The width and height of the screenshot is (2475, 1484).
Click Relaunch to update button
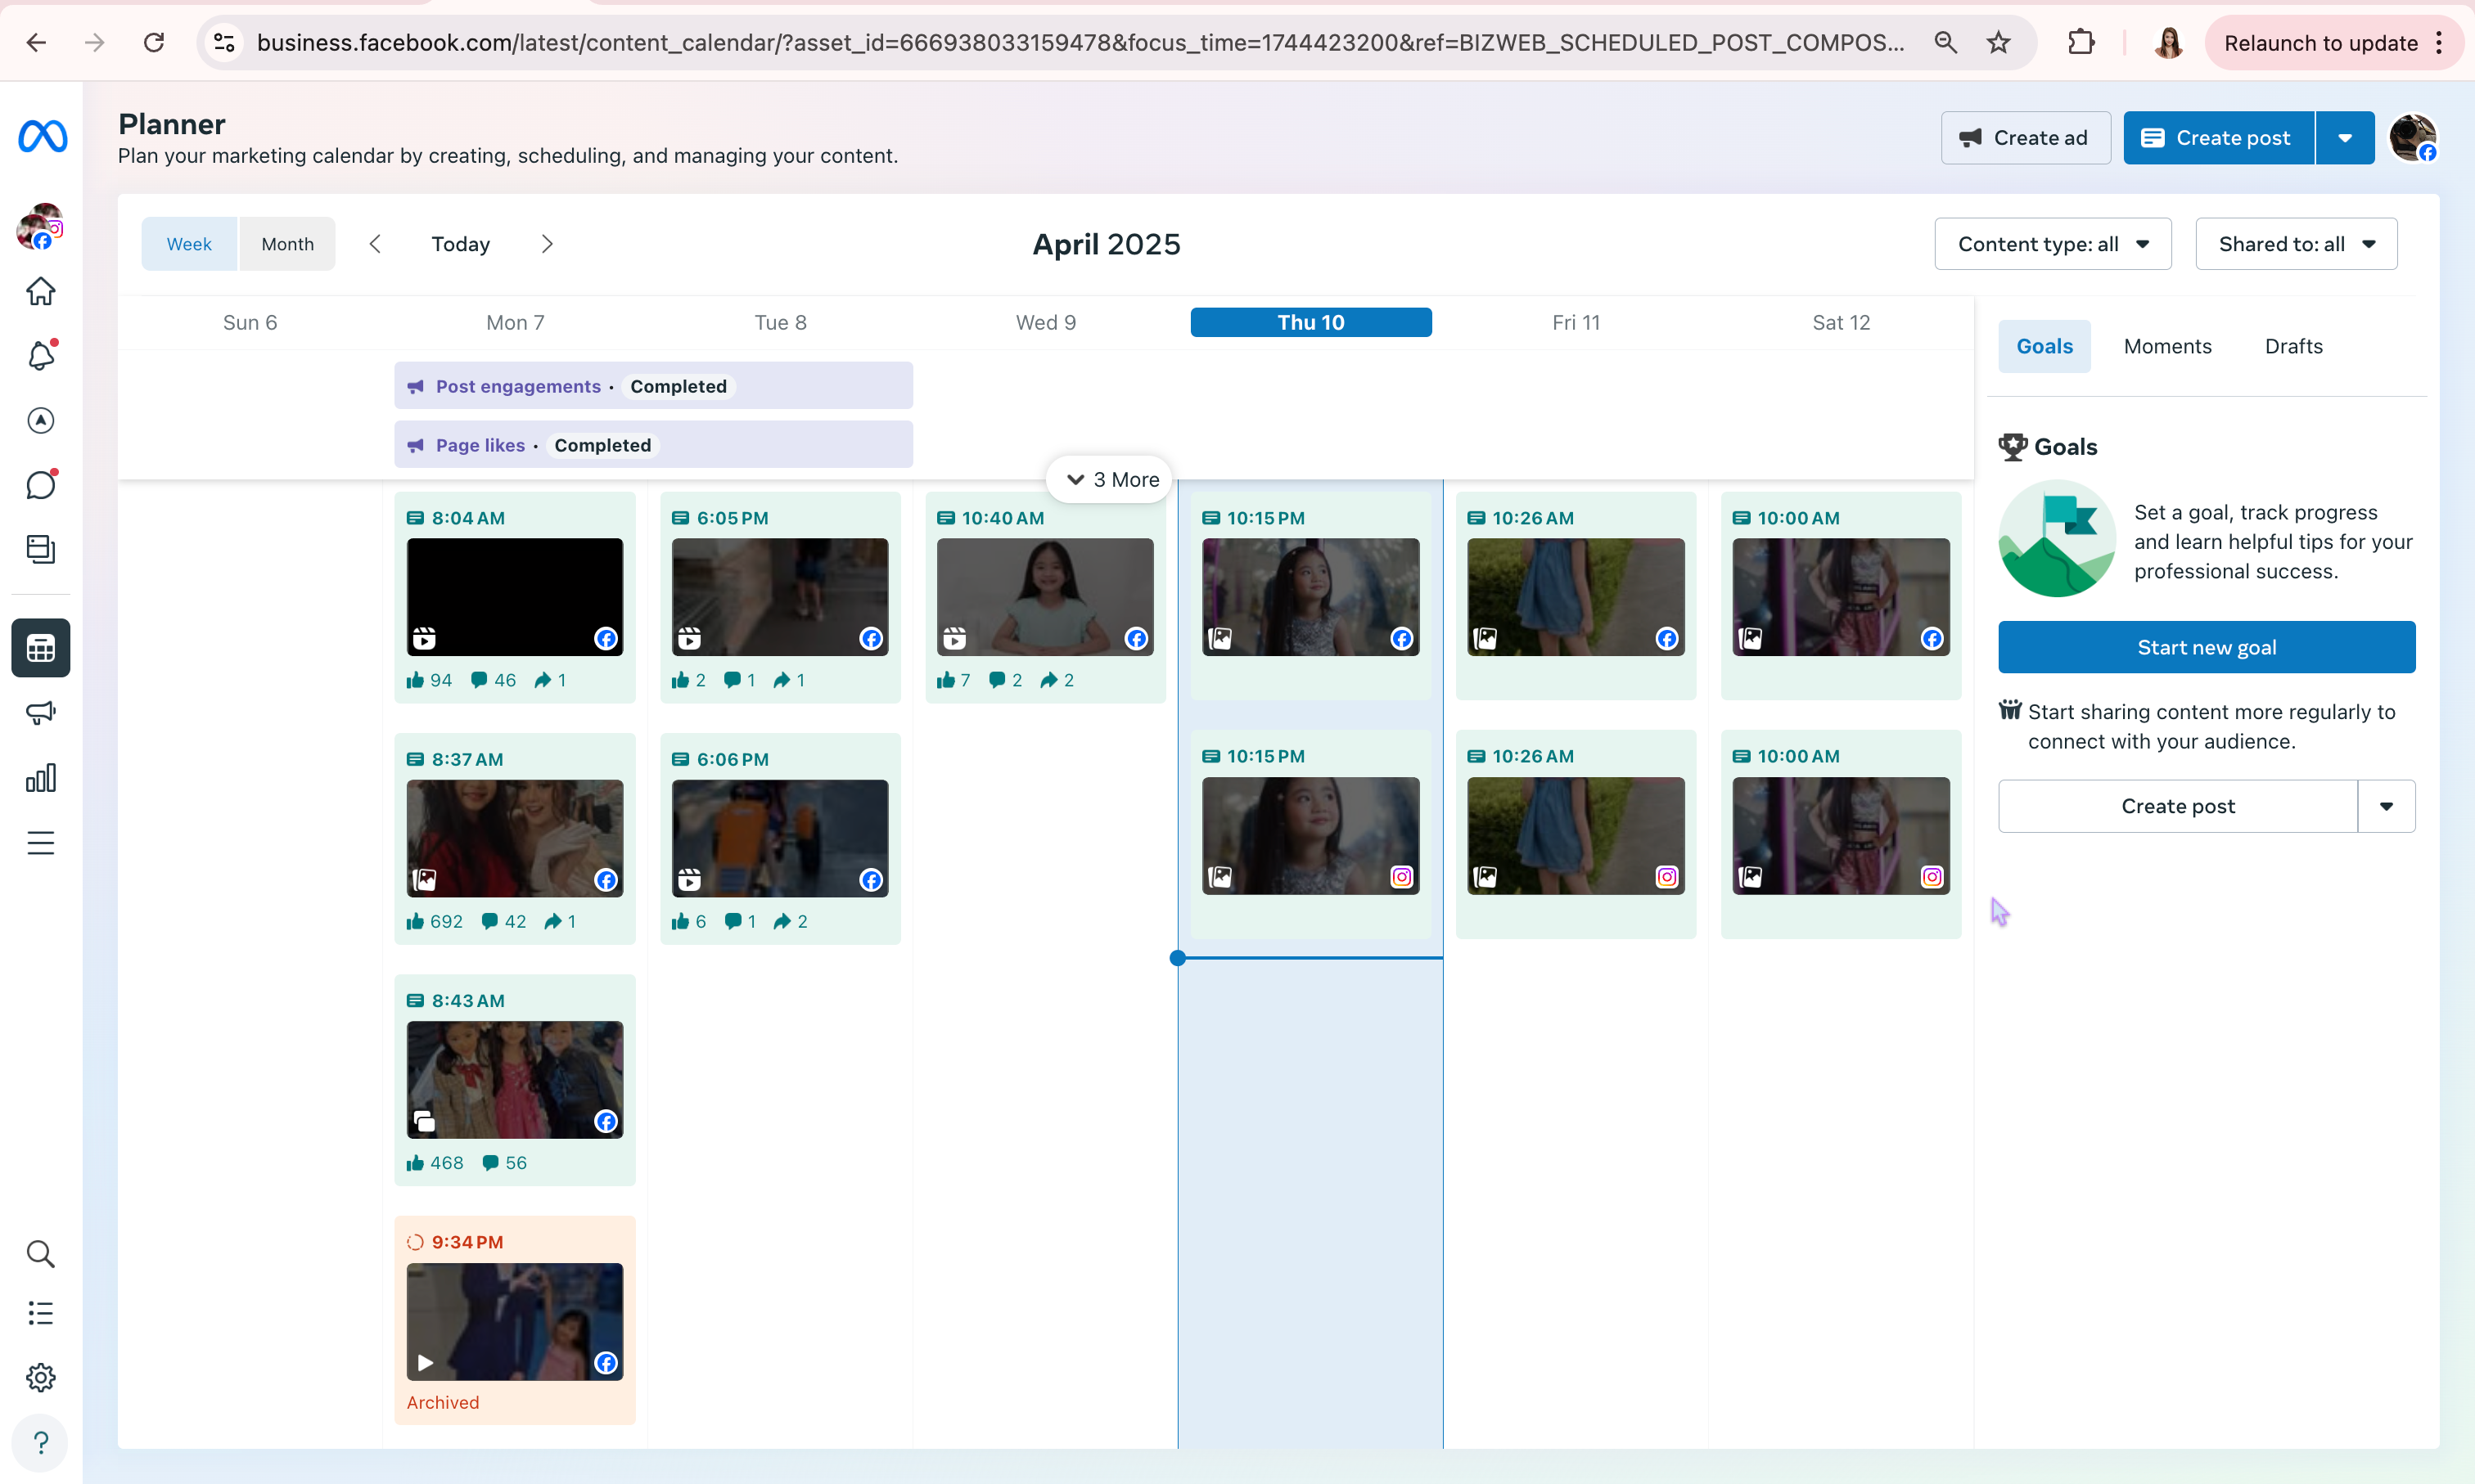[x=2320, y=42]
